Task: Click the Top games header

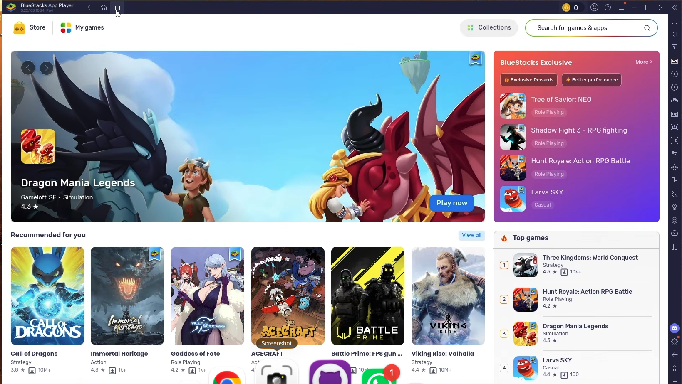Action: tap(530, 238)
